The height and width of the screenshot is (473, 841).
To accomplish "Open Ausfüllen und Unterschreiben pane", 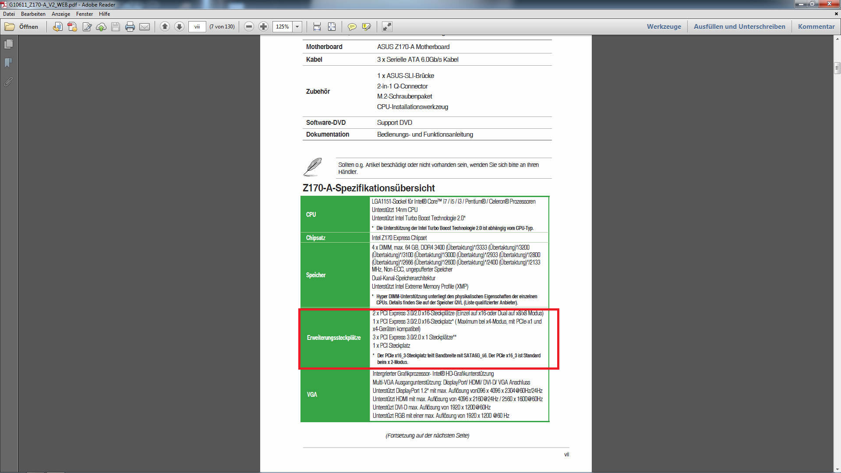I will click(739, 27).
